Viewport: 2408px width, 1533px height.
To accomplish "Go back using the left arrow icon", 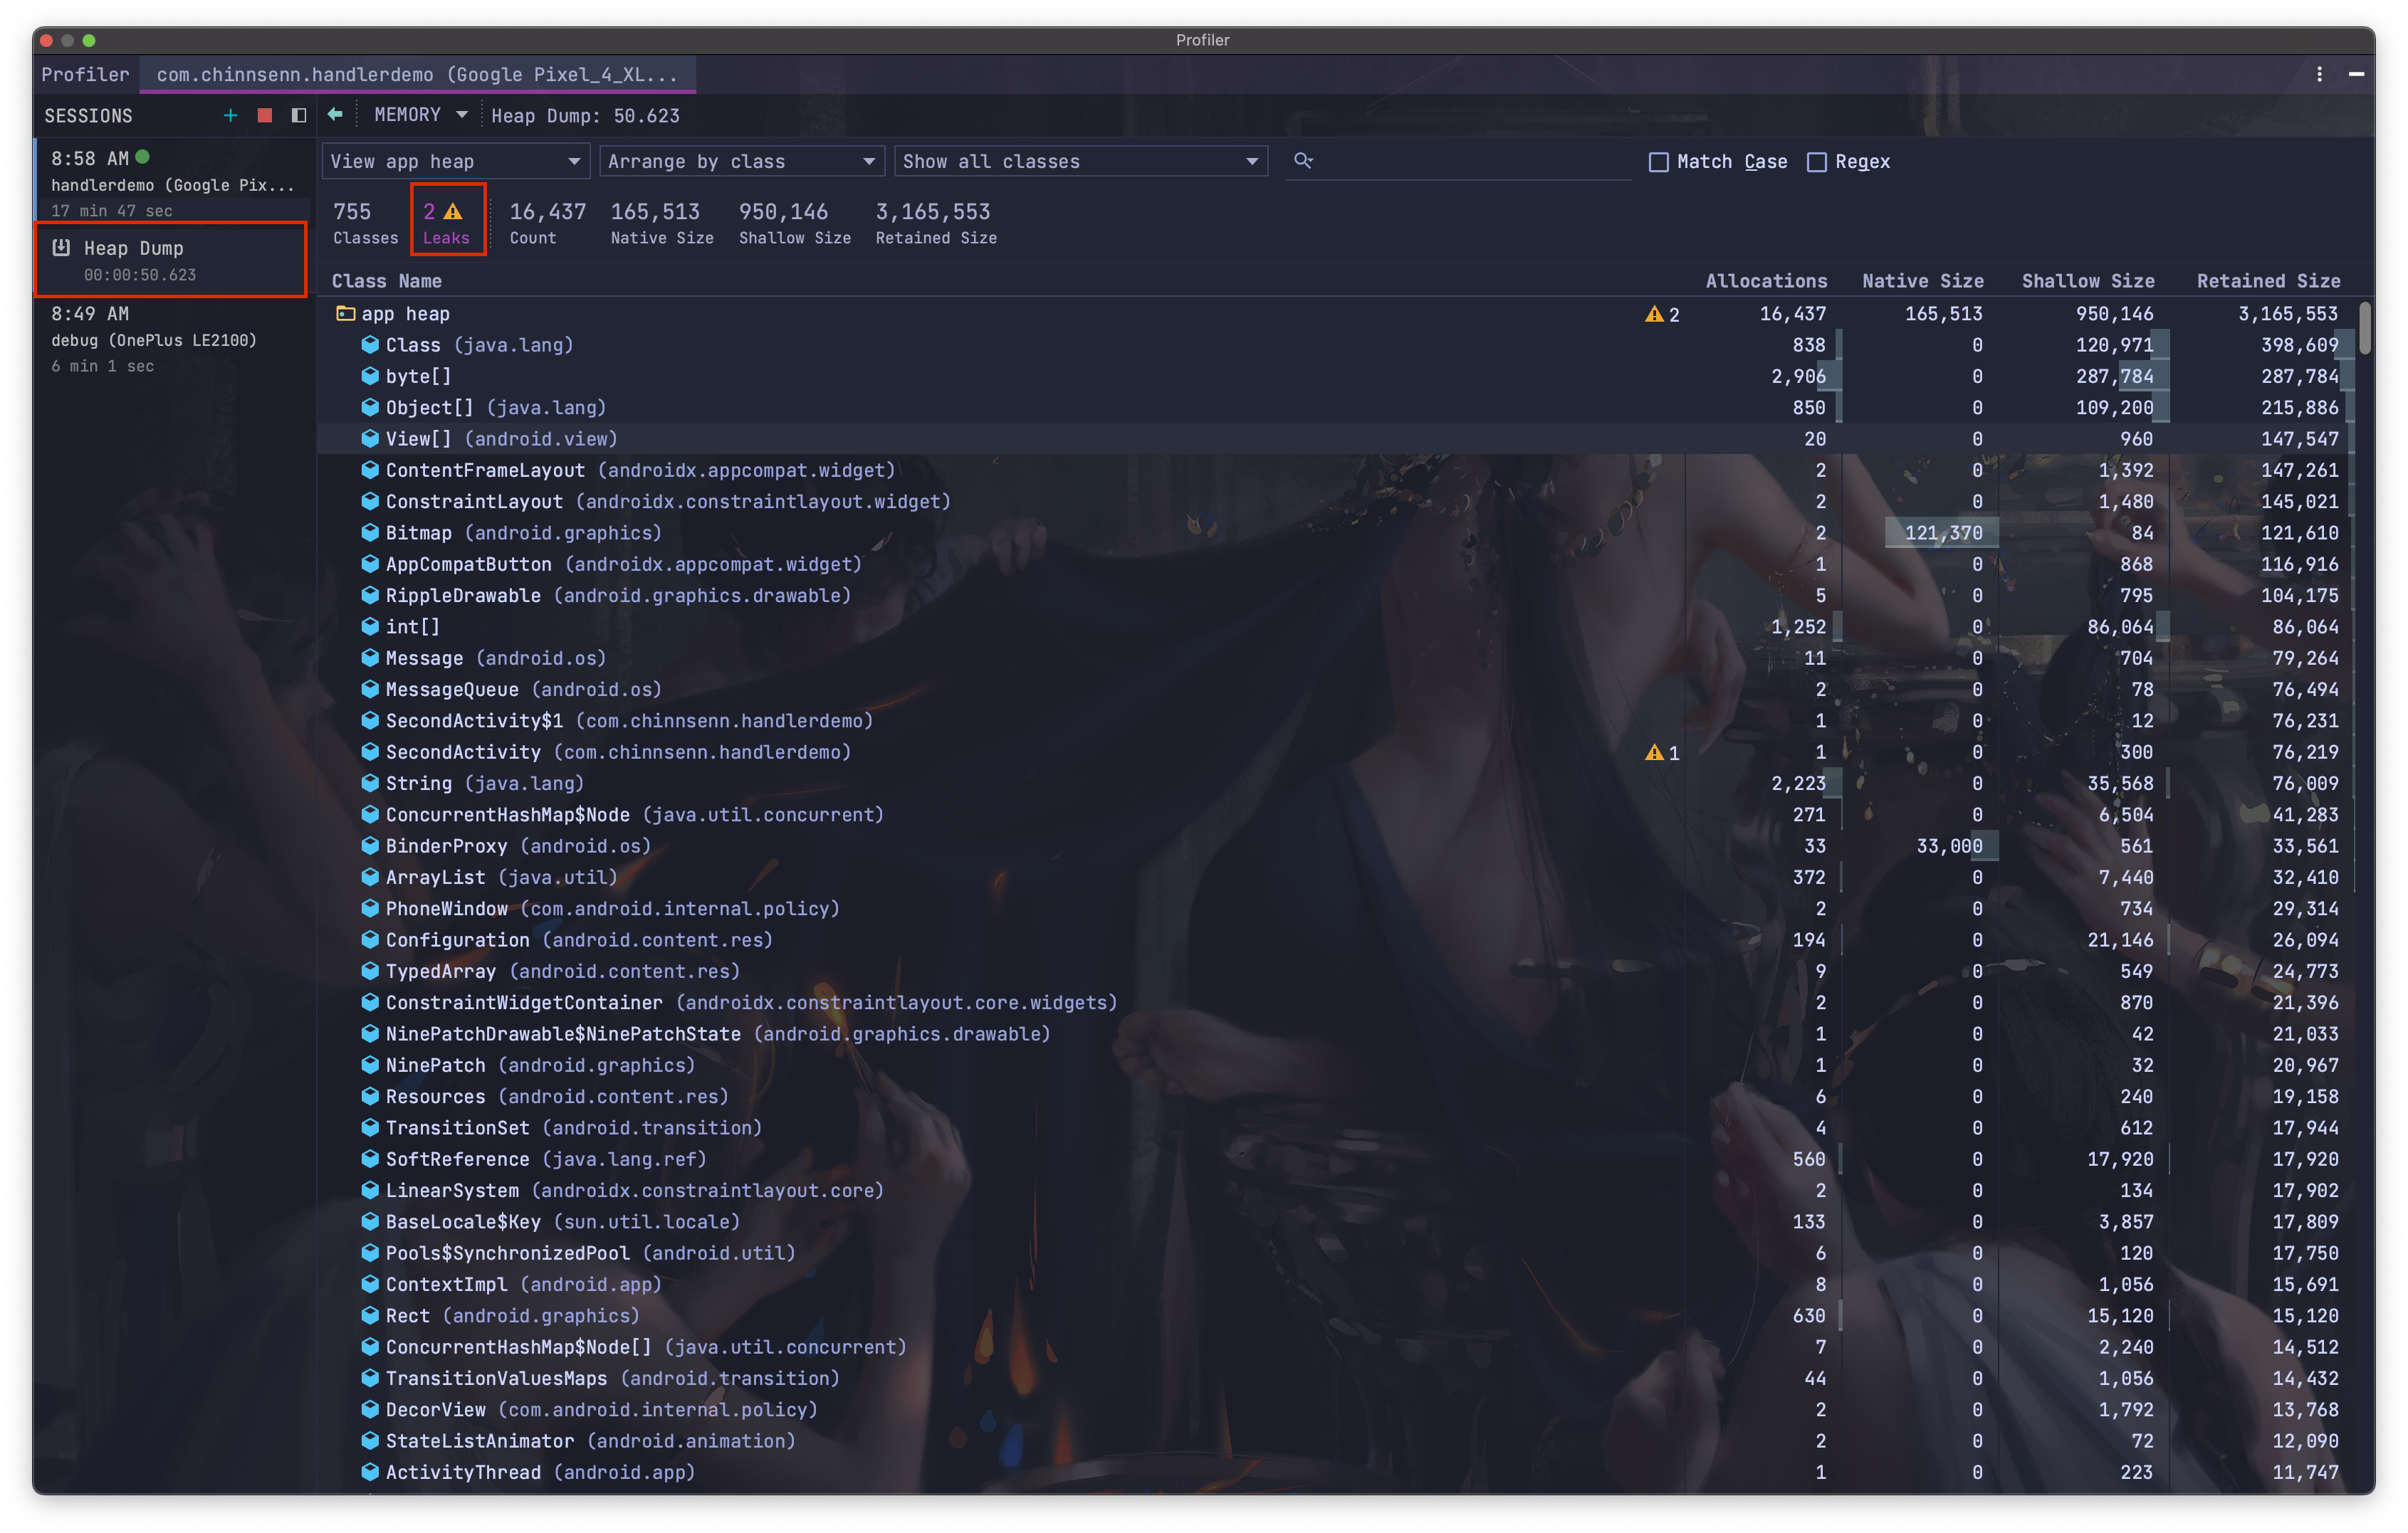I will pyautogui.click(x=335, y=115).
